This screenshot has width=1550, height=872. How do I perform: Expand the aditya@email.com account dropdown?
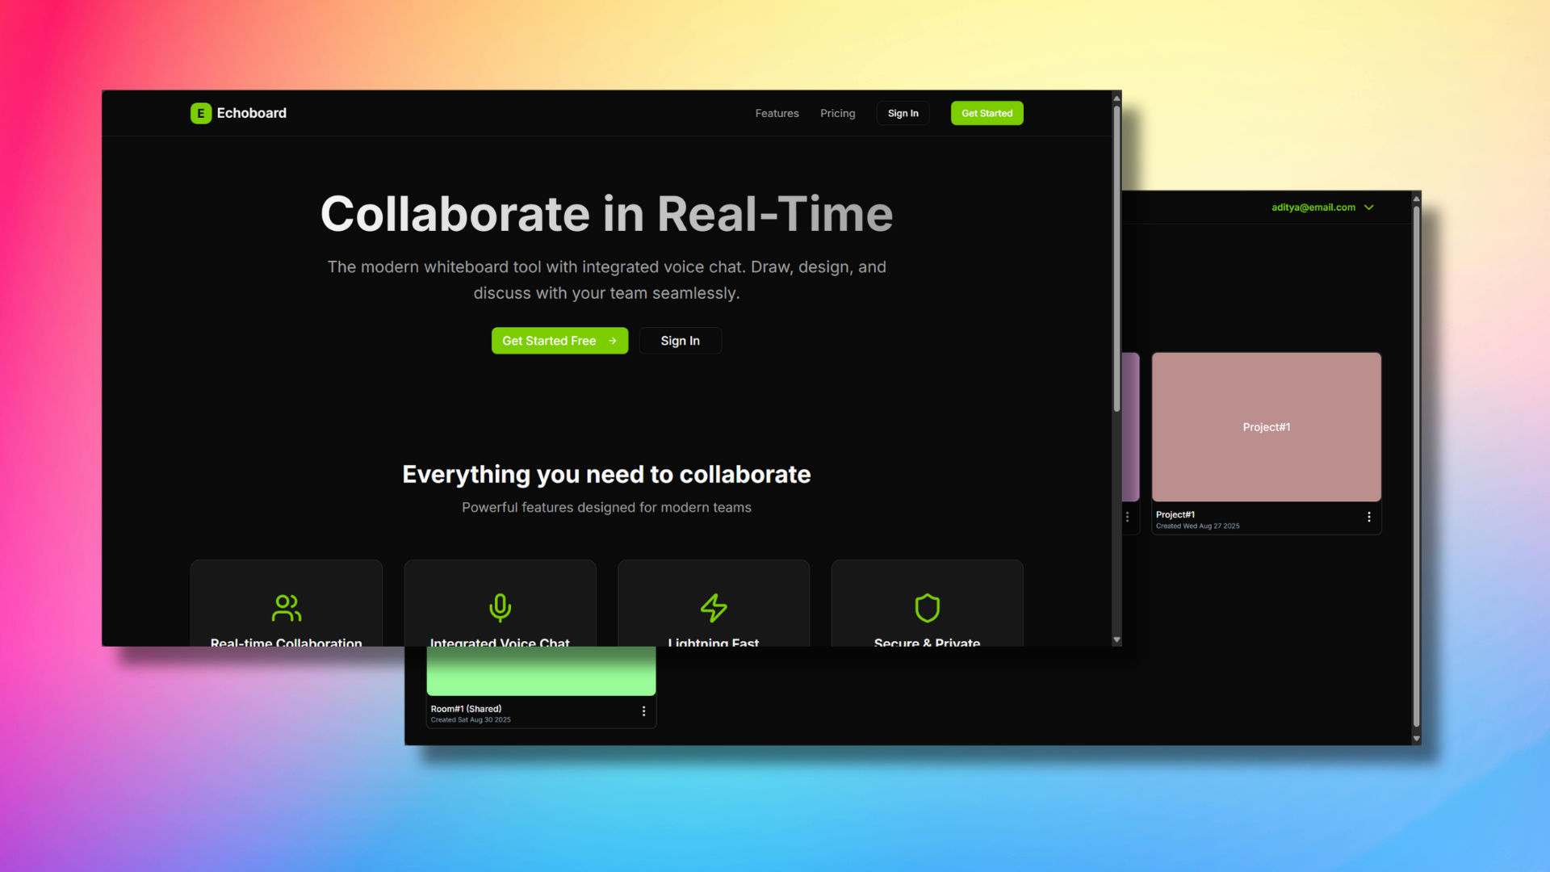(1313, 208)
